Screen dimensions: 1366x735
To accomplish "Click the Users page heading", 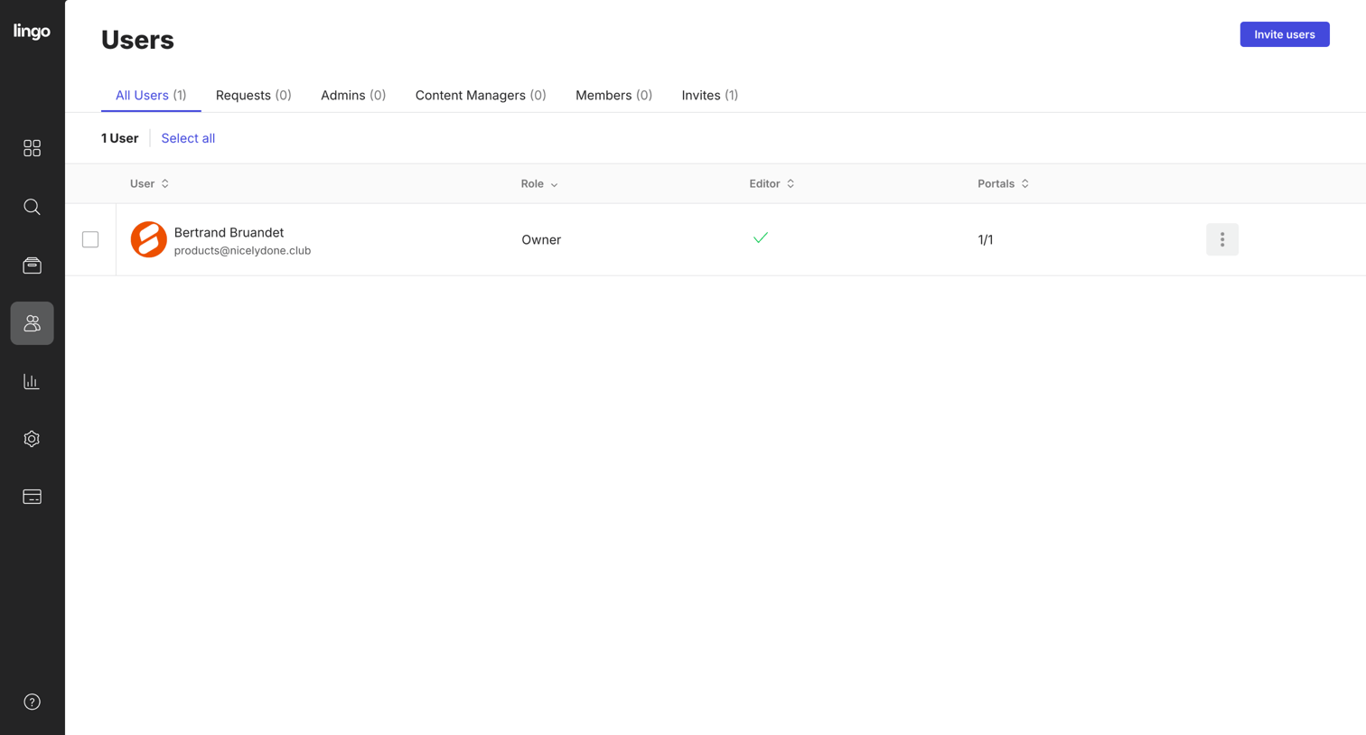I will [137, 40].
